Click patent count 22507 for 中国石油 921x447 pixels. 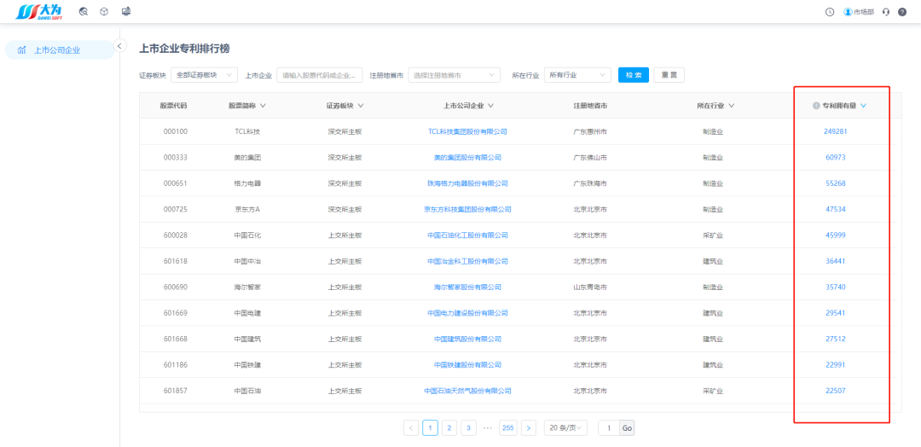click(x=835, y=391)
